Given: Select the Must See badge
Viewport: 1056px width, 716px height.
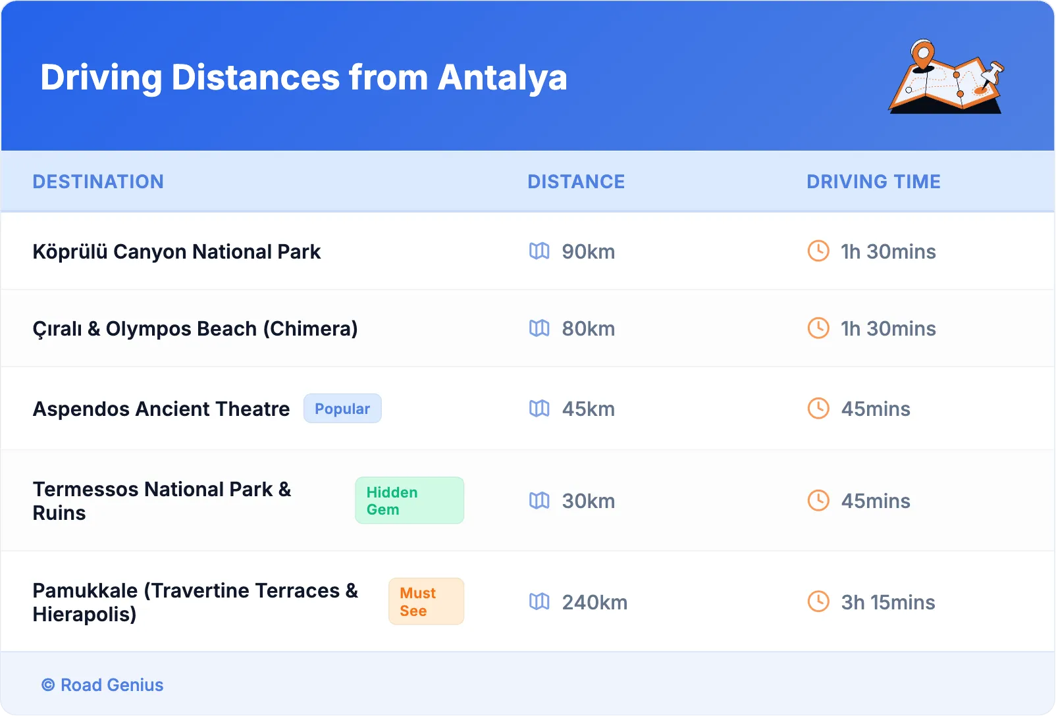Looking at the screenshot, I should 427,601.
